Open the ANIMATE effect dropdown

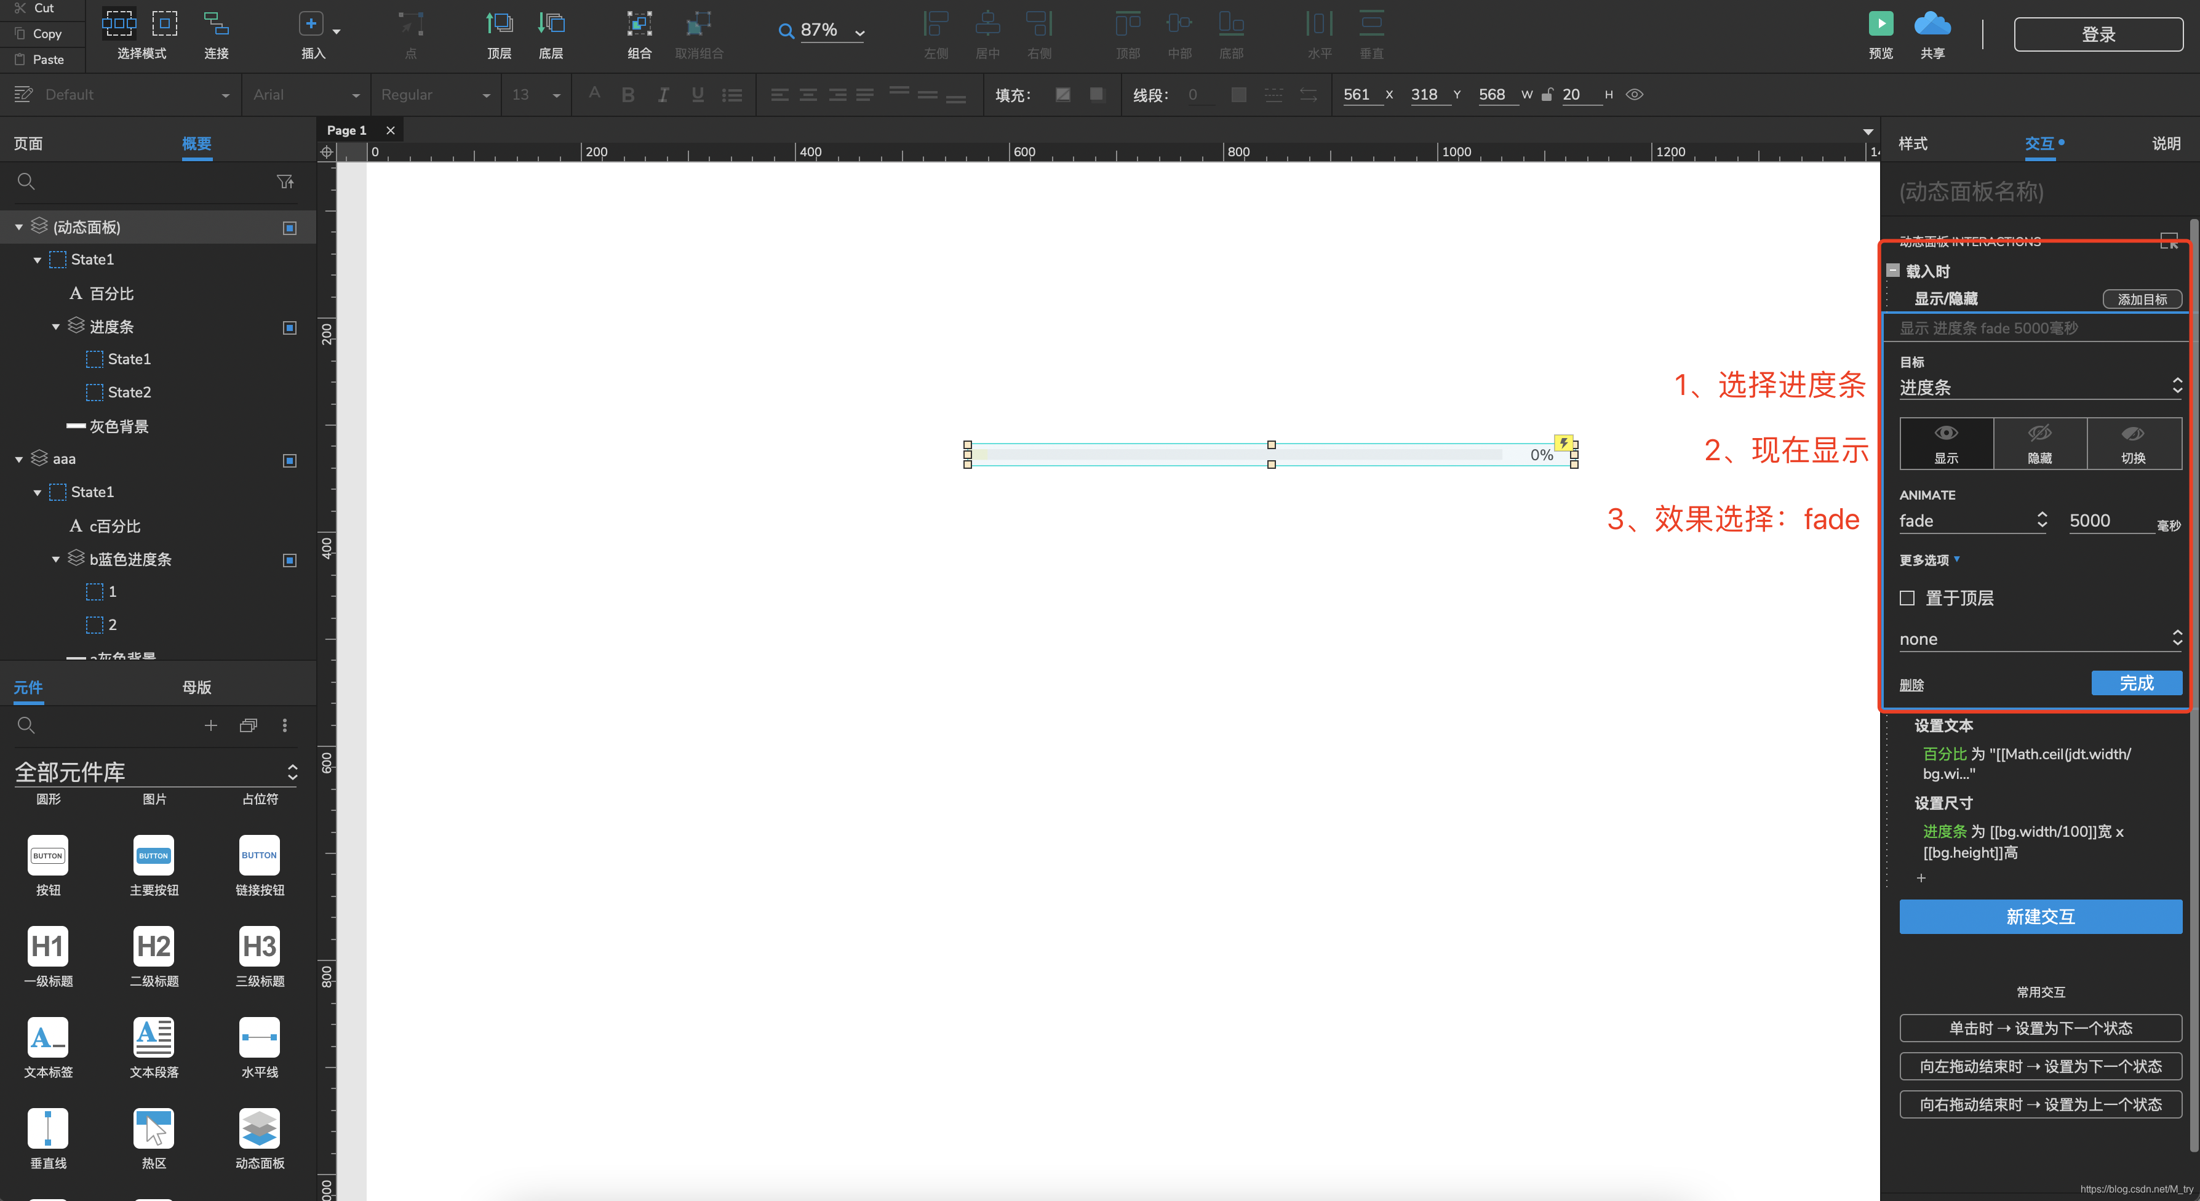pos(1974,519)
